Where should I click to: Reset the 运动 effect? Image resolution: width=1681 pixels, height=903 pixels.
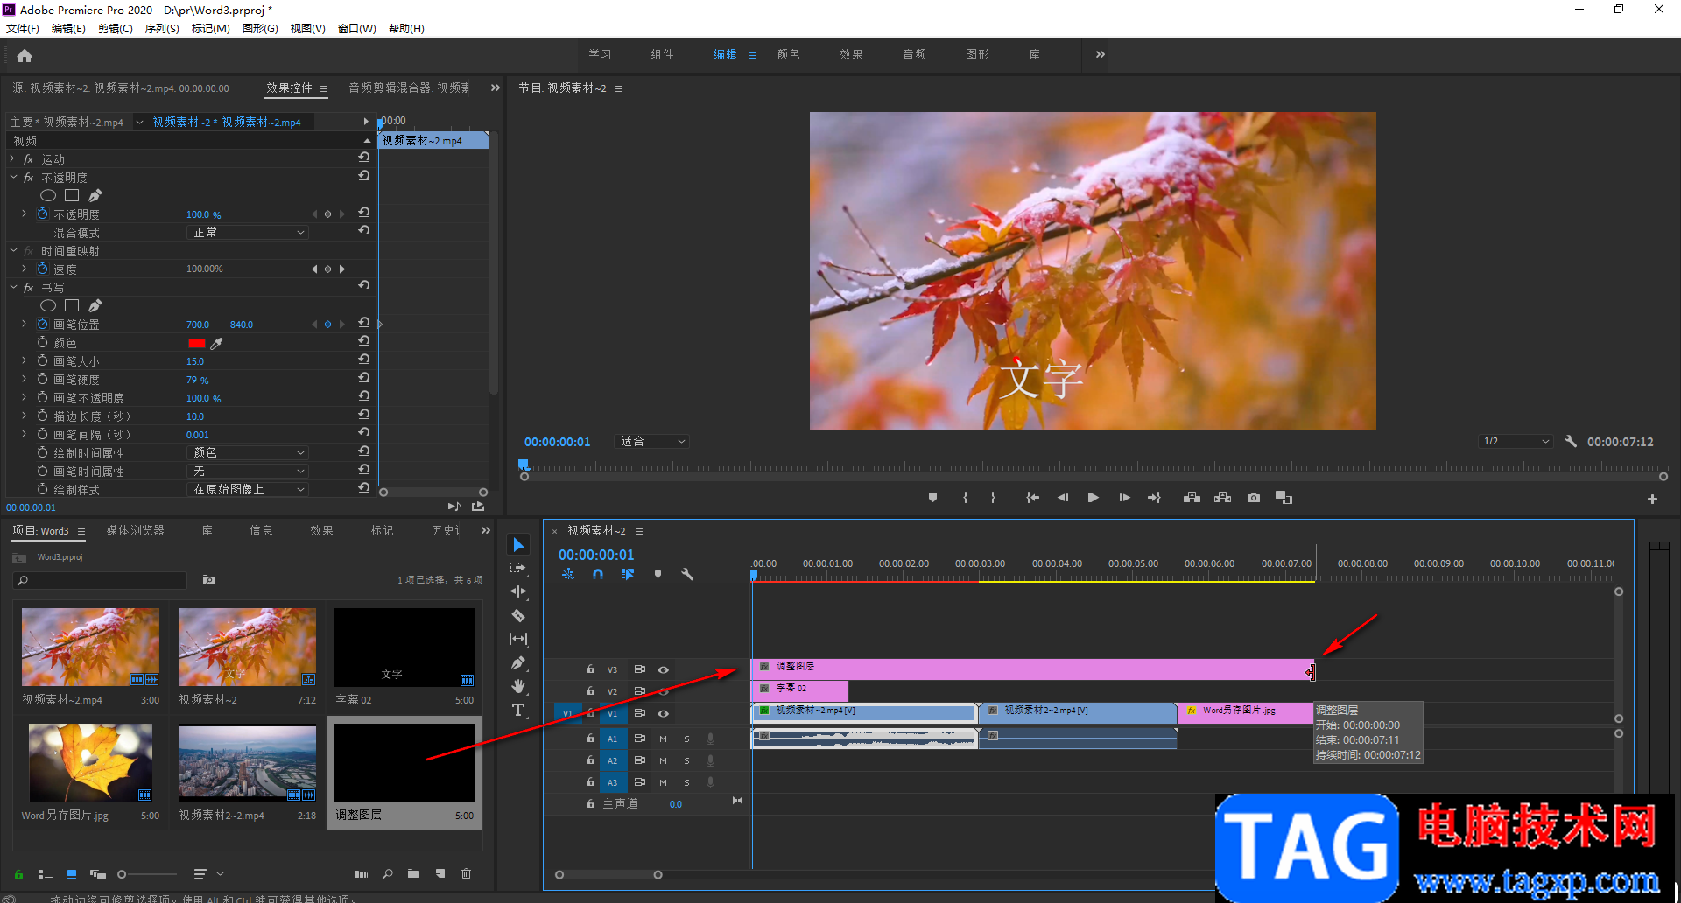coord(364,157)
